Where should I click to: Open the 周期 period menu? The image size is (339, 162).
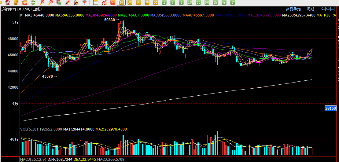click(x=311, y=9)
